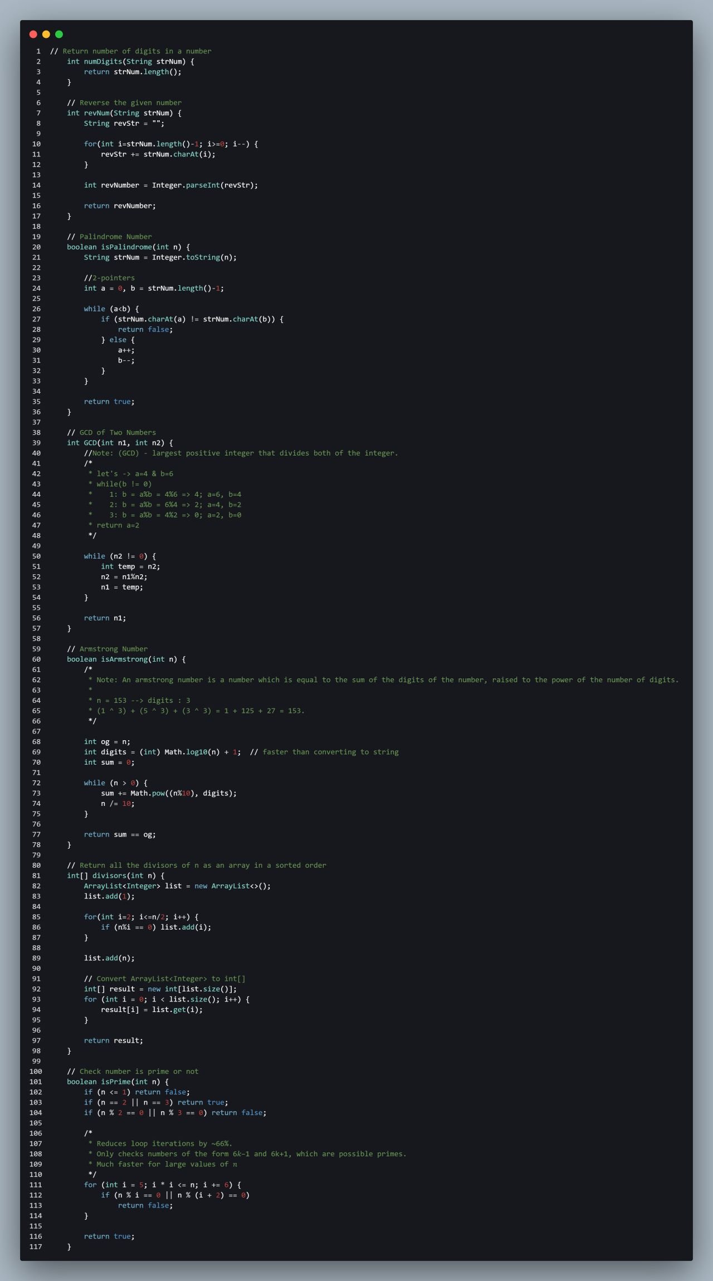The image size is (713, 1281).
Task: Click the divisors method name on line 81
Action: tap(110, 876)
